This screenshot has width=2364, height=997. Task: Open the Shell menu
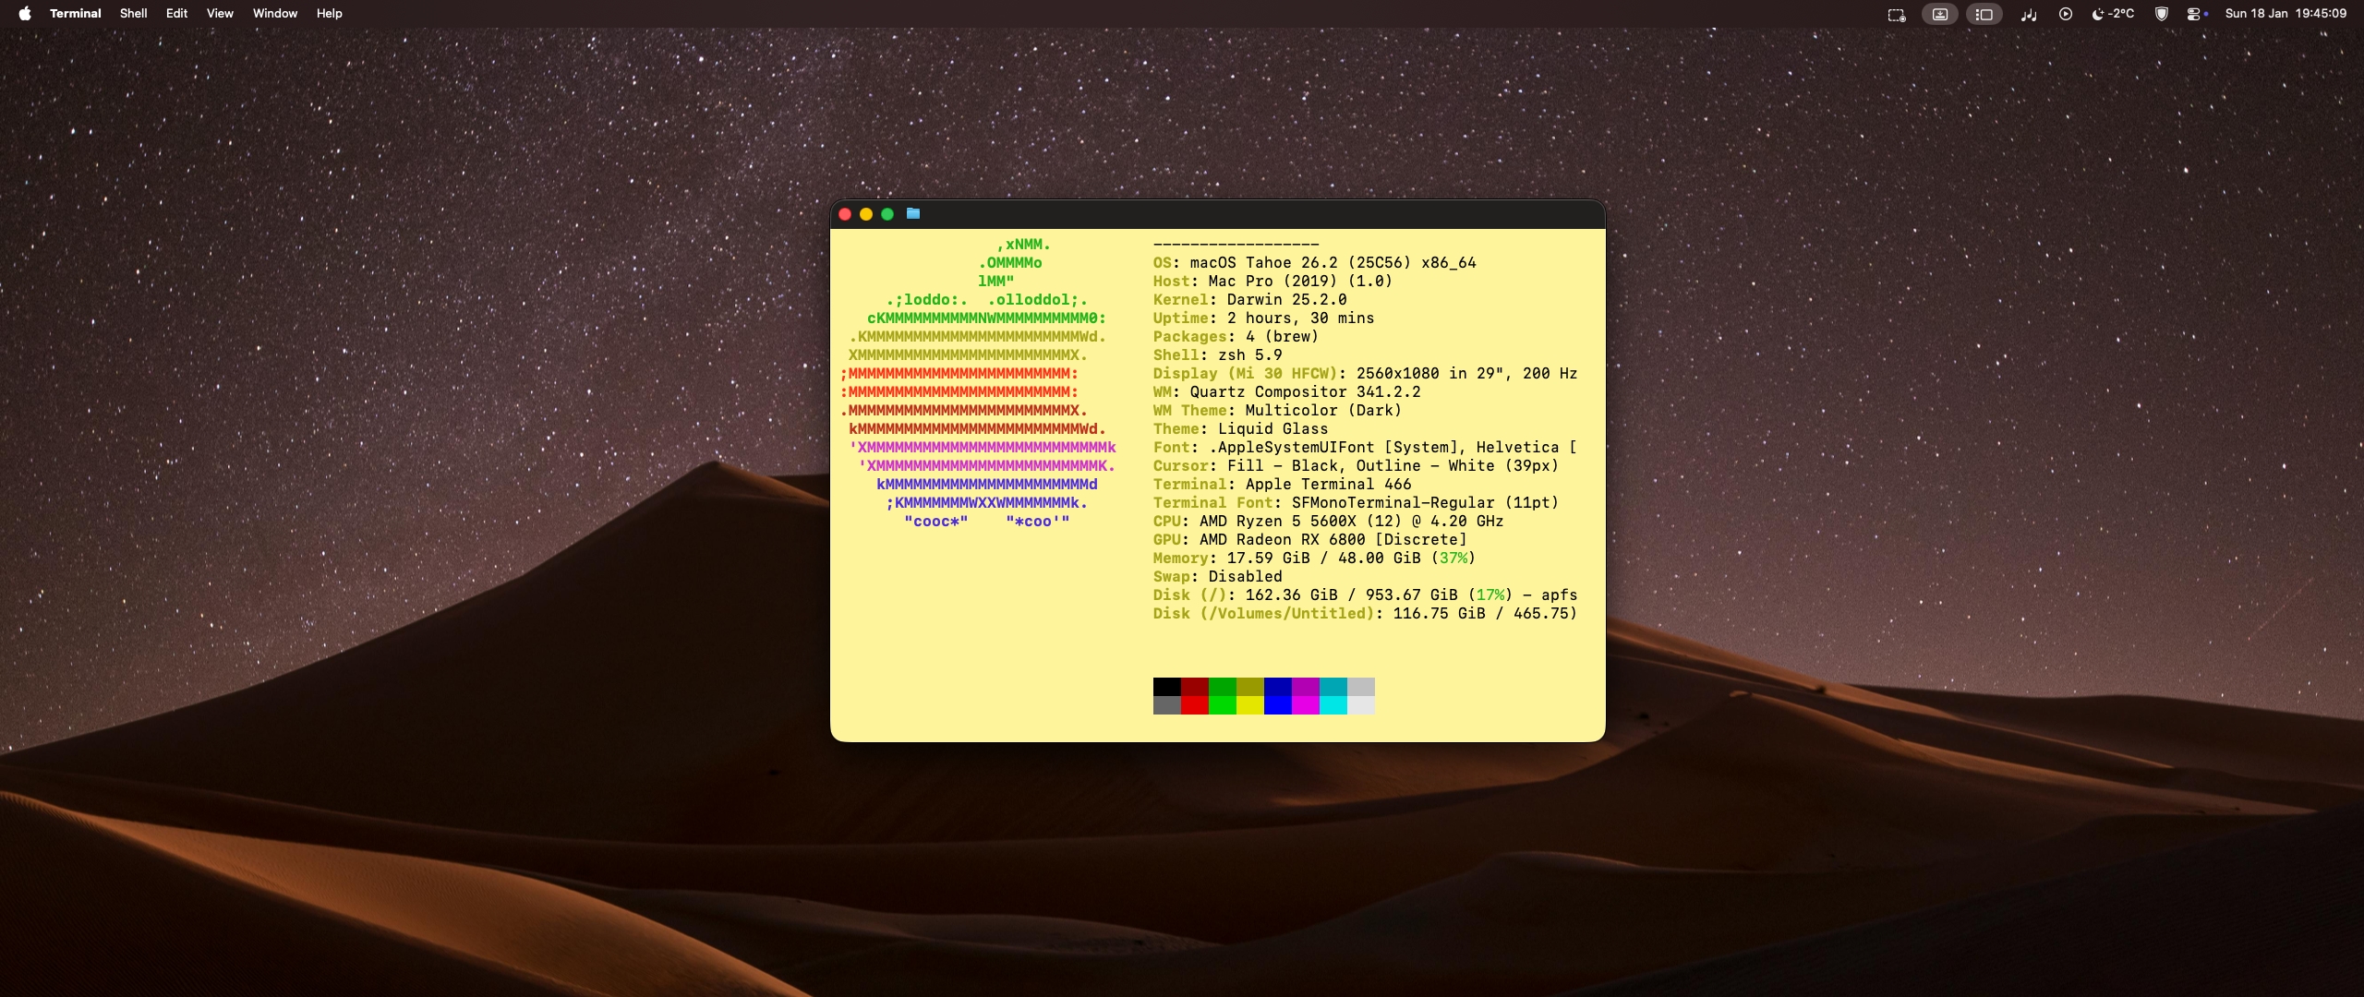point(133,14)
